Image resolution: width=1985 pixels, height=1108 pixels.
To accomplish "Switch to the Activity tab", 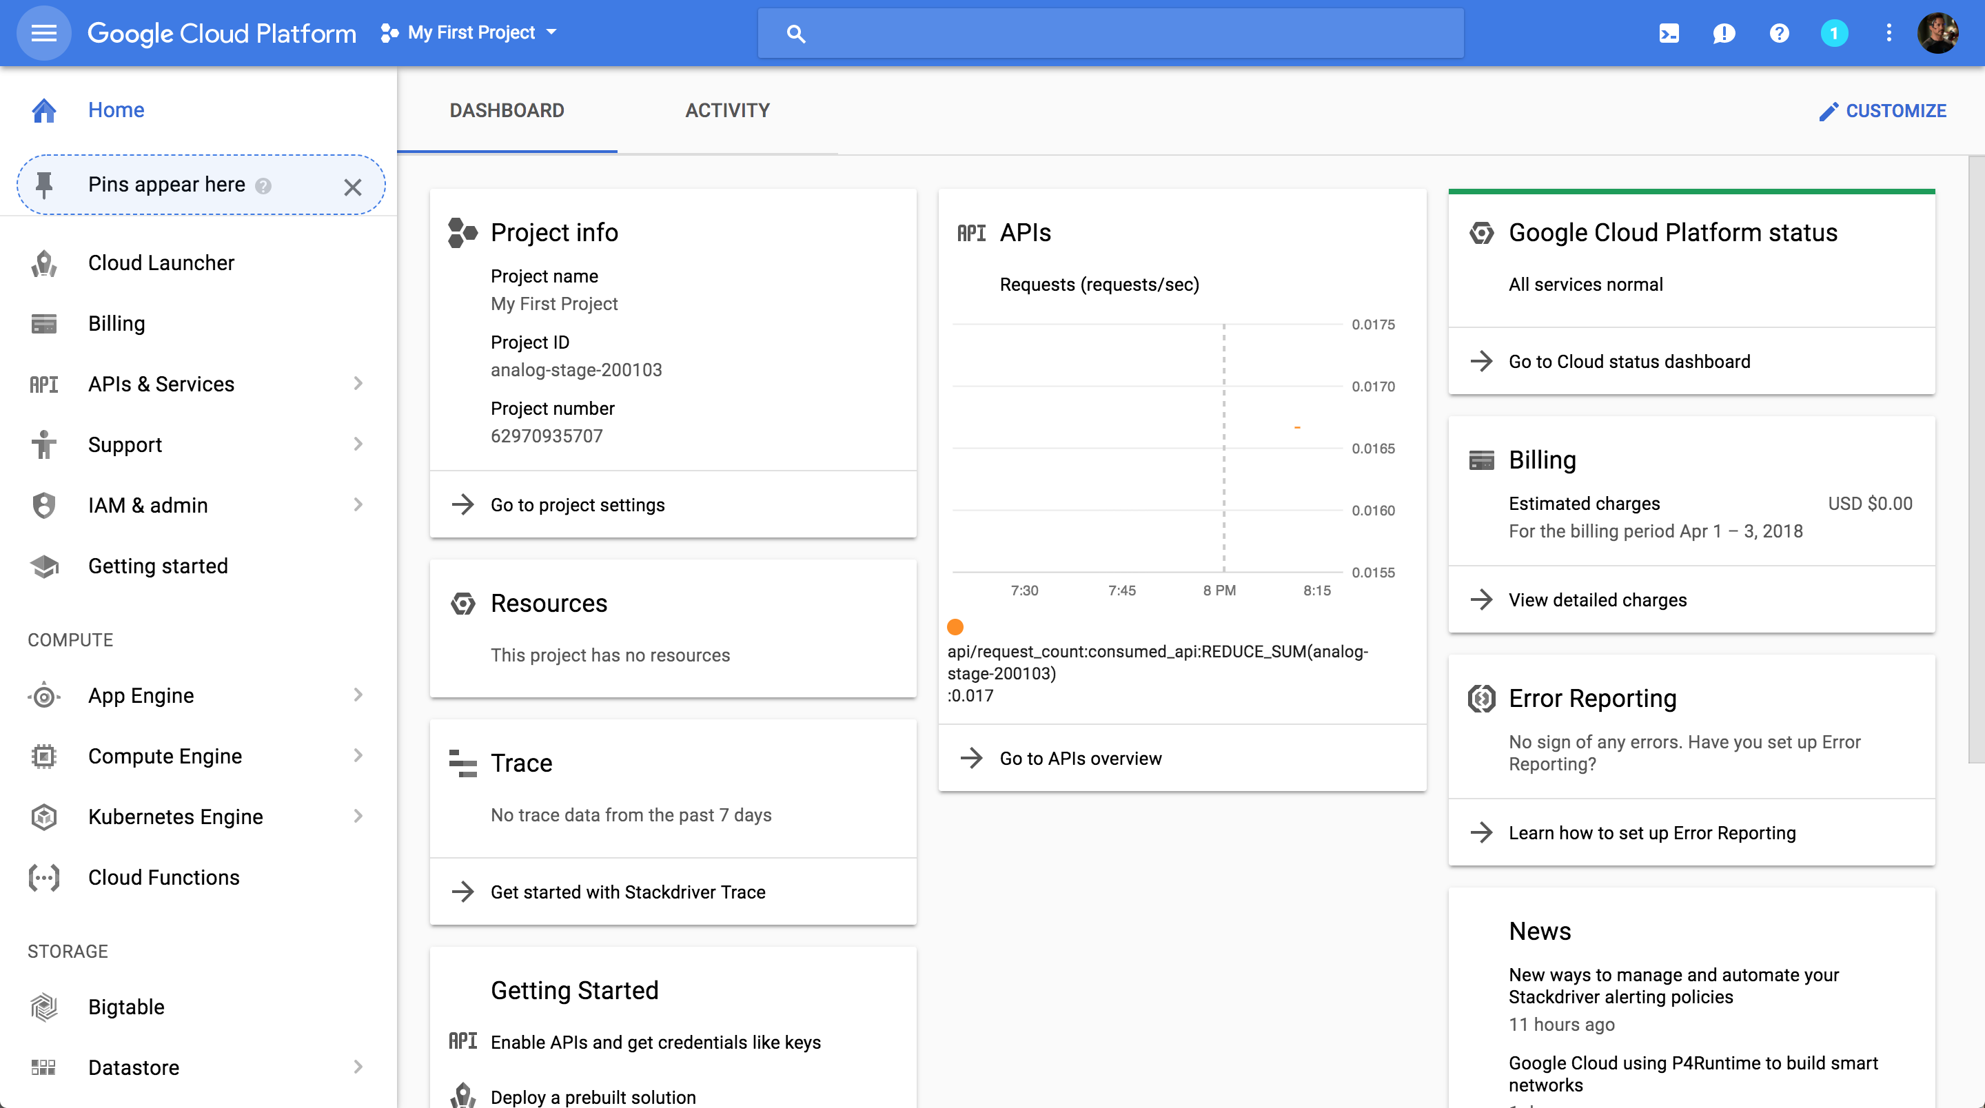I will (726, 110).
